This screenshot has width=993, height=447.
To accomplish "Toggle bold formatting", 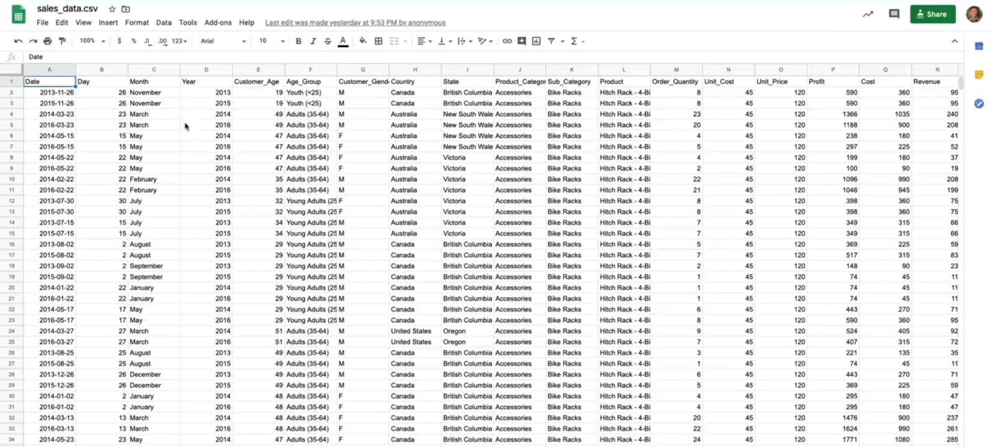I will point(299,41).
